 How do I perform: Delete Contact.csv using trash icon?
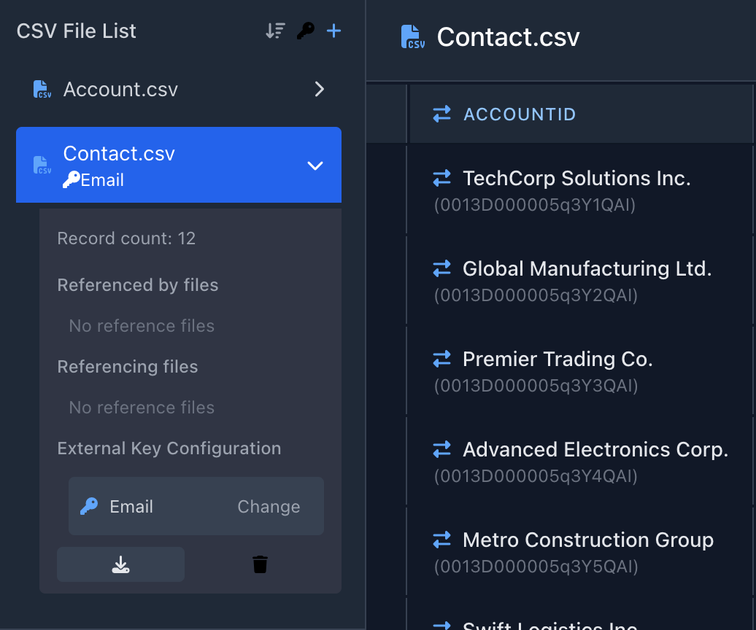coord(261,564)
